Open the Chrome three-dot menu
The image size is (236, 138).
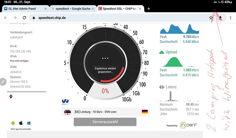tap(230, 17)
